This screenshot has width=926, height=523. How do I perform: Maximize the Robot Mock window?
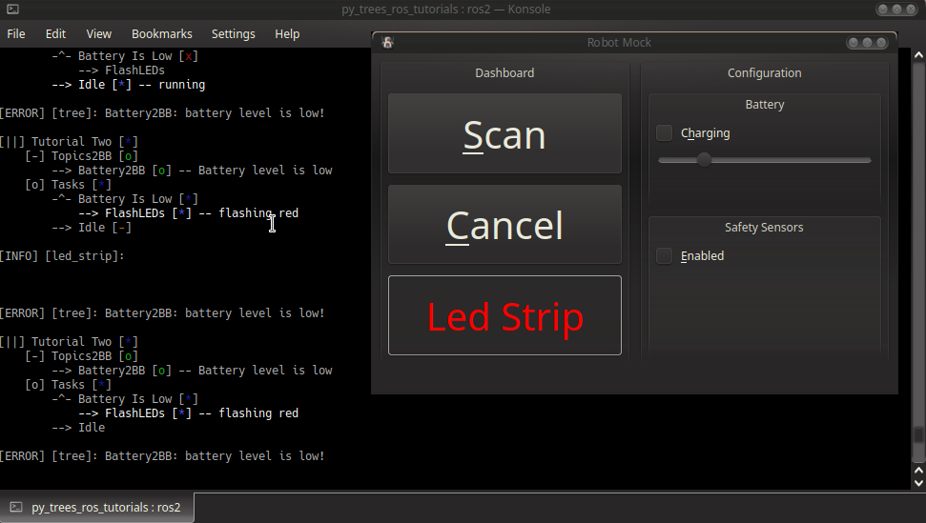(x=867, y=43)
